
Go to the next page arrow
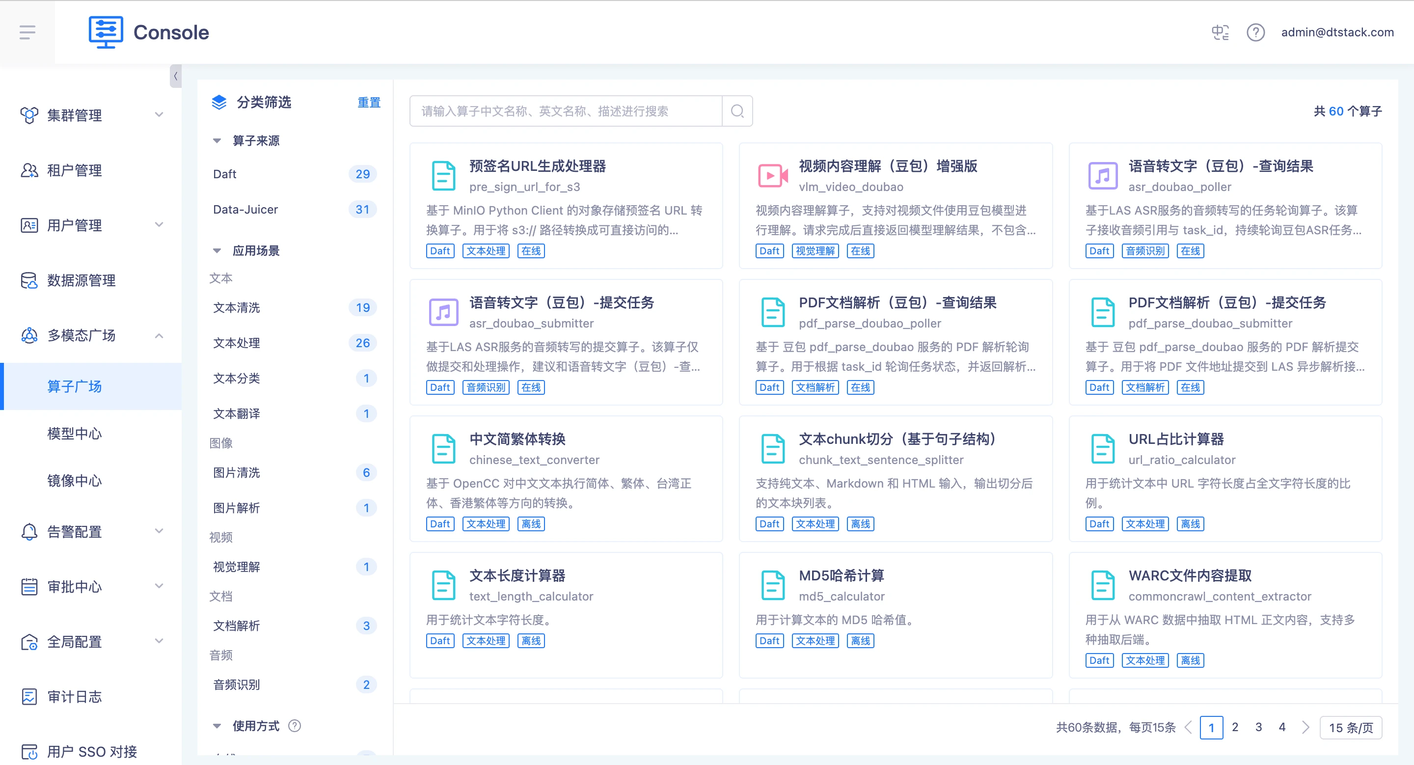pos(1306,728)
